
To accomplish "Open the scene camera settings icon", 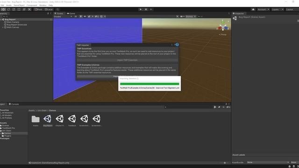I will 182,17.
